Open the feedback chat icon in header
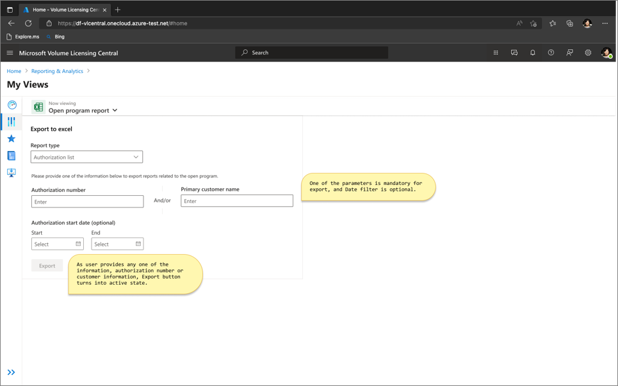Screen dimensions: 618x386 (x=514, y=52)
